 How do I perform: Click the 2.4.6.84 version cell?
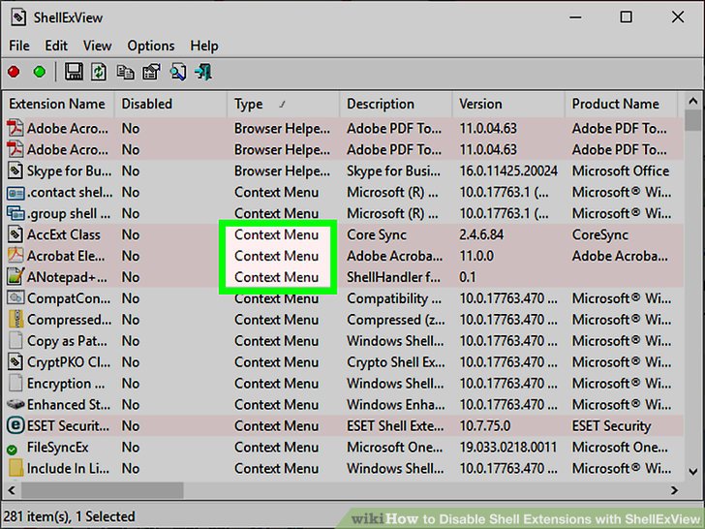481,234
